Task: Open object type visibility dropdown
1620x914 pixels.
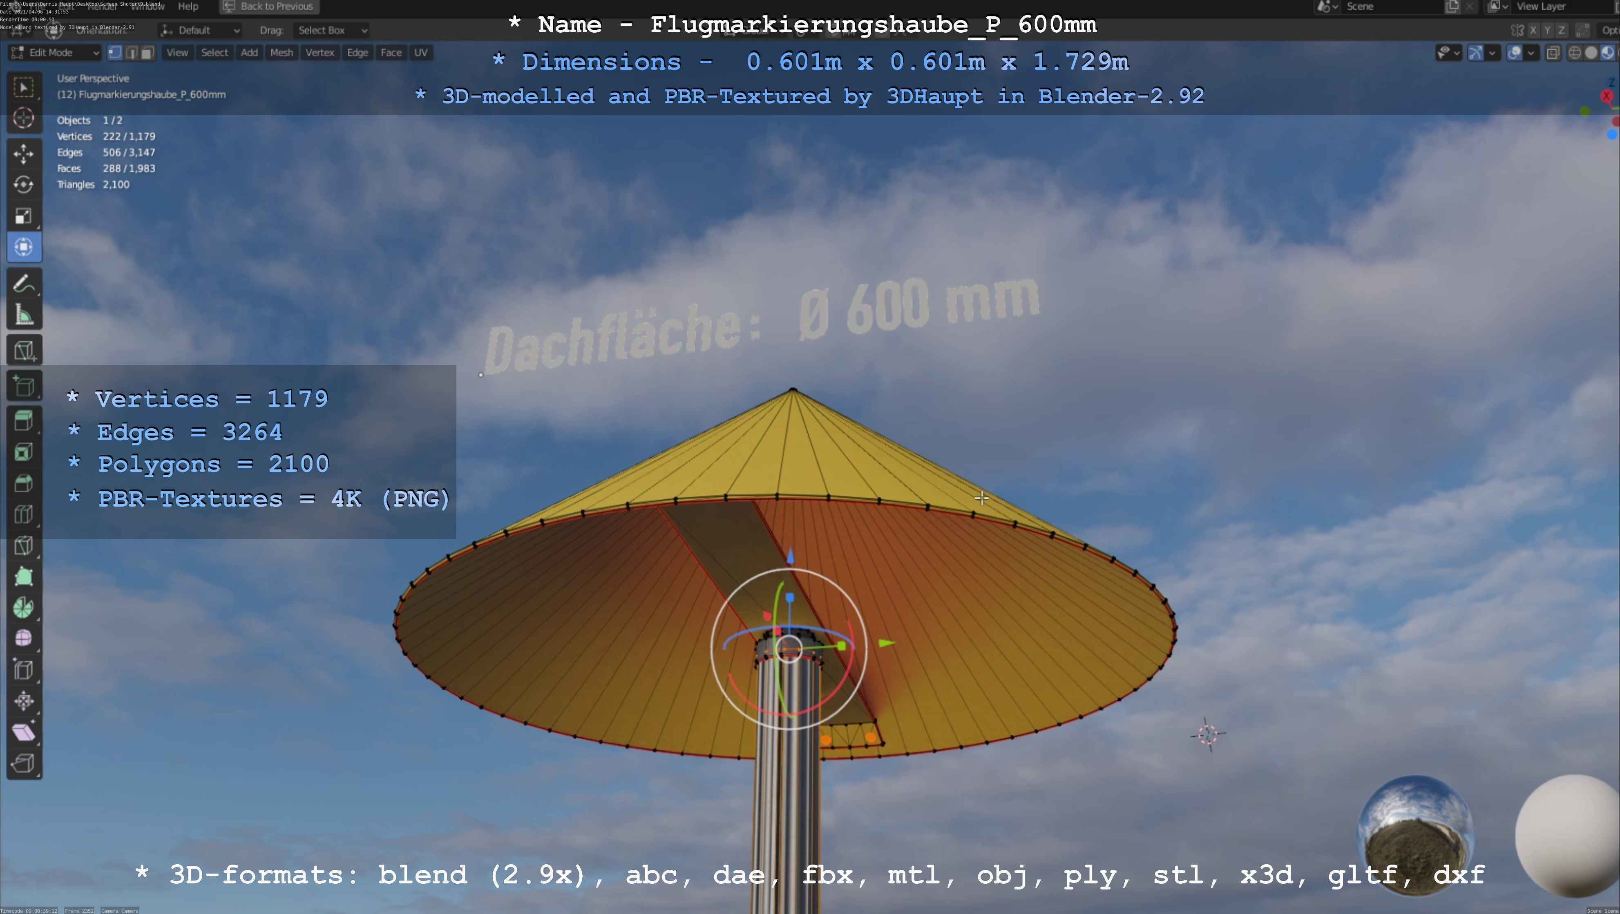Action: pyautogui.click(x=1448, y=53)
